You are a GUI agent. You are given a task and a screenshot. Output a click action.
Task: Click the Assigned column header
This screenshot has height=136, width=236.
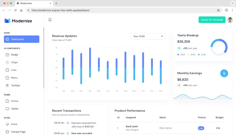[131, 117]
